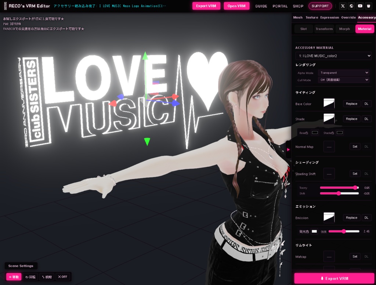
Task: Click the empty Shading Shift texture slot
Action: click(x=329, y=174)
